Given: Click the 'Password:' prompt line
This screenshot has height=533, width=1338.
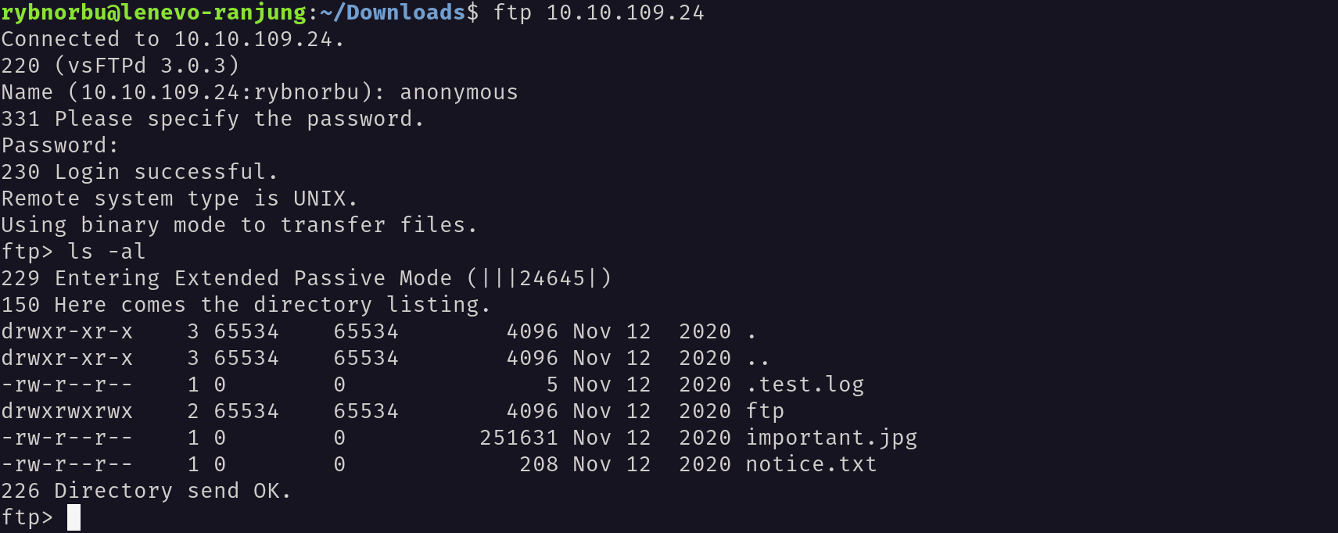Looking at the screenshot, I should click(x=60, y=146).
